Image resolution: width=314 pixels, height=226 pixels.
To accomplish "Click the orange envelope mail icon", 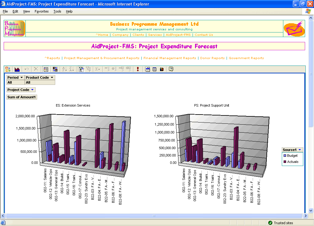I will click(x=294, y=28).
